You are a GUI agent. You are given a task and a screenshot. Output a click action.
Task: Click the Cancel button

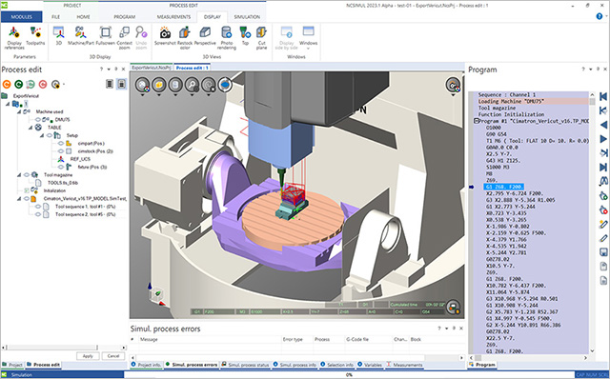pyautogui.click(x=113, y=356)
